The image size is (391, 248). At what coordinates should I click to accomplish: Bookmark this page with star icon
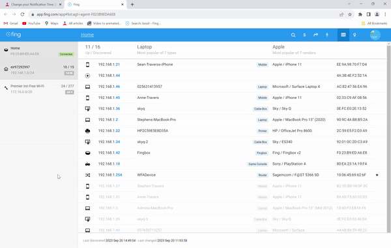(x=350, y=14)
